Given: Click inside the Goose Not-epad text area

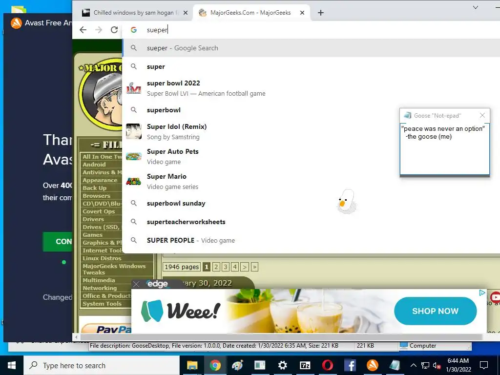Looking at the screenshot, I should [444, 149].
